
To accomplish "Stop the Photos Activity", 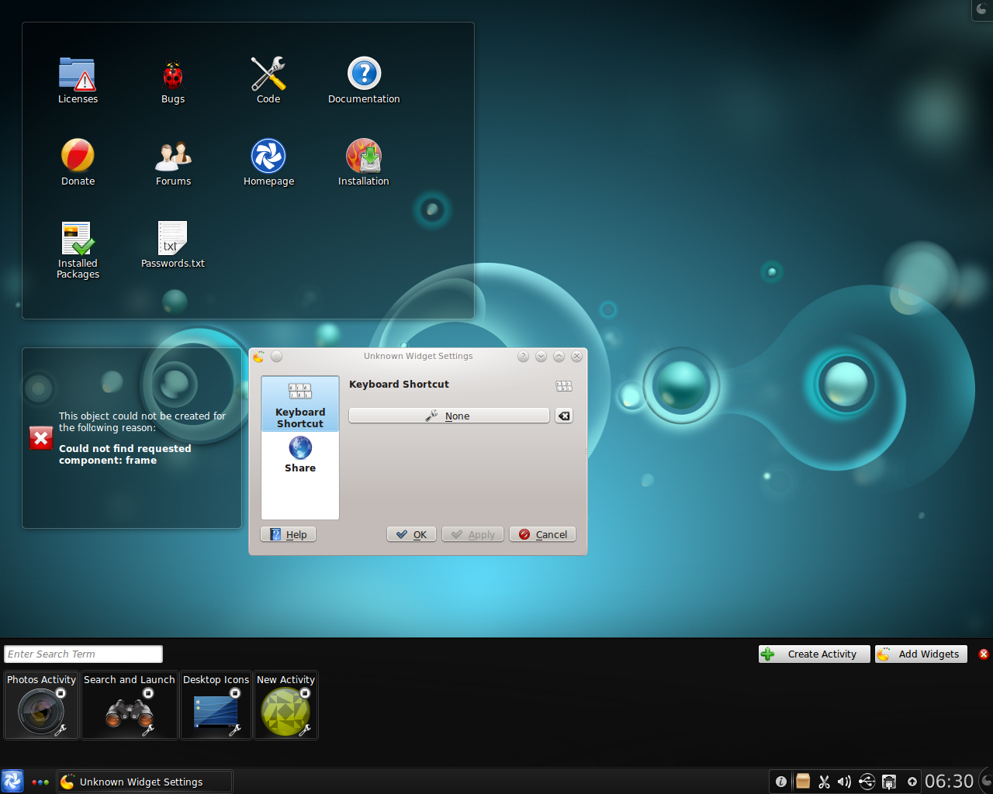I will point(61,693).
